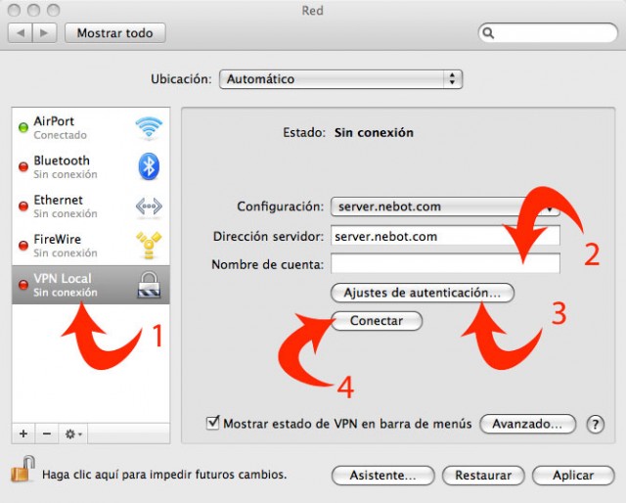
Task: Click the red VPN Local status dot
Action: tap(23, 285)
